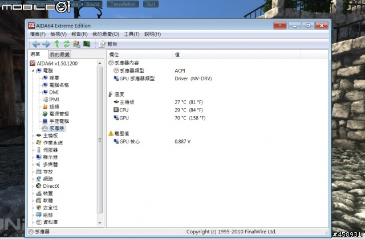Viewport: 365px width, 239px height.
Task: Click the Tessellation button in background window
Action: (123, 4)
